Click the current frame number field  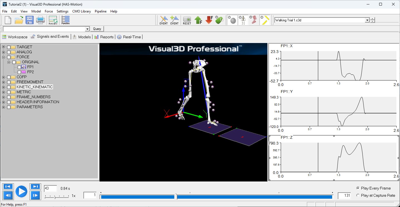[x=50, y=188]
